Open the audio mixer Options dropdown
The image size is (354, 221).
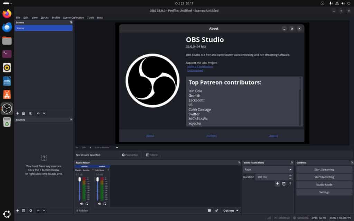click(231, 210)
